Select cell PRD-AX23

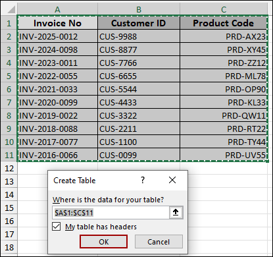[x=224, y=36]
